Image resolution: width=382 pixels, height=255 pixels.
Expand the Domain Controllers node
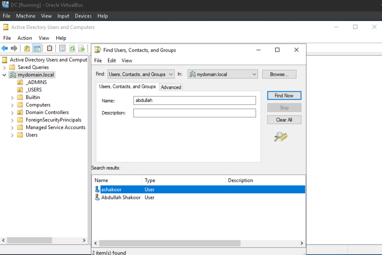point(12,113)
